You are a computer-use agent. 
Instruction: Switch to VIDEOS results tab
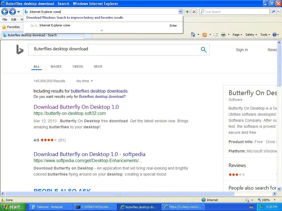click(x=77, y=66)
